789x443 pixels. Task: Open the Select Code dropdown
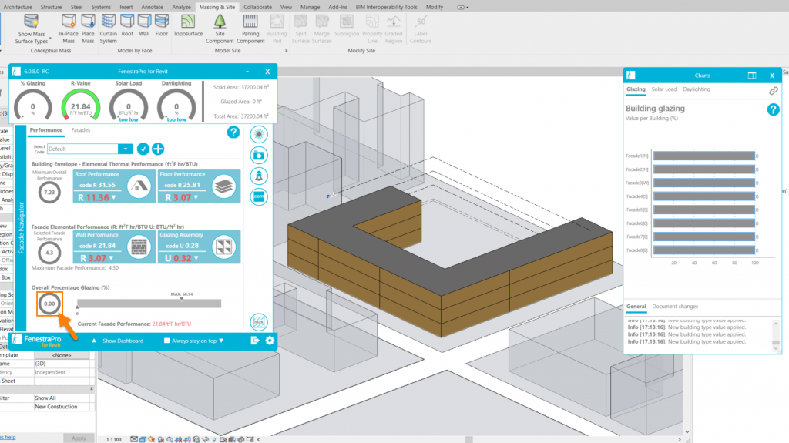(x=125, y=149)
